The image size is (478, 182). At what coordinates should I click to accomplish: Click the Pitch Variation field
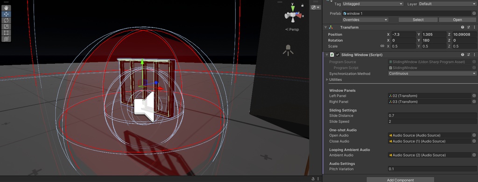coord(432,169)
